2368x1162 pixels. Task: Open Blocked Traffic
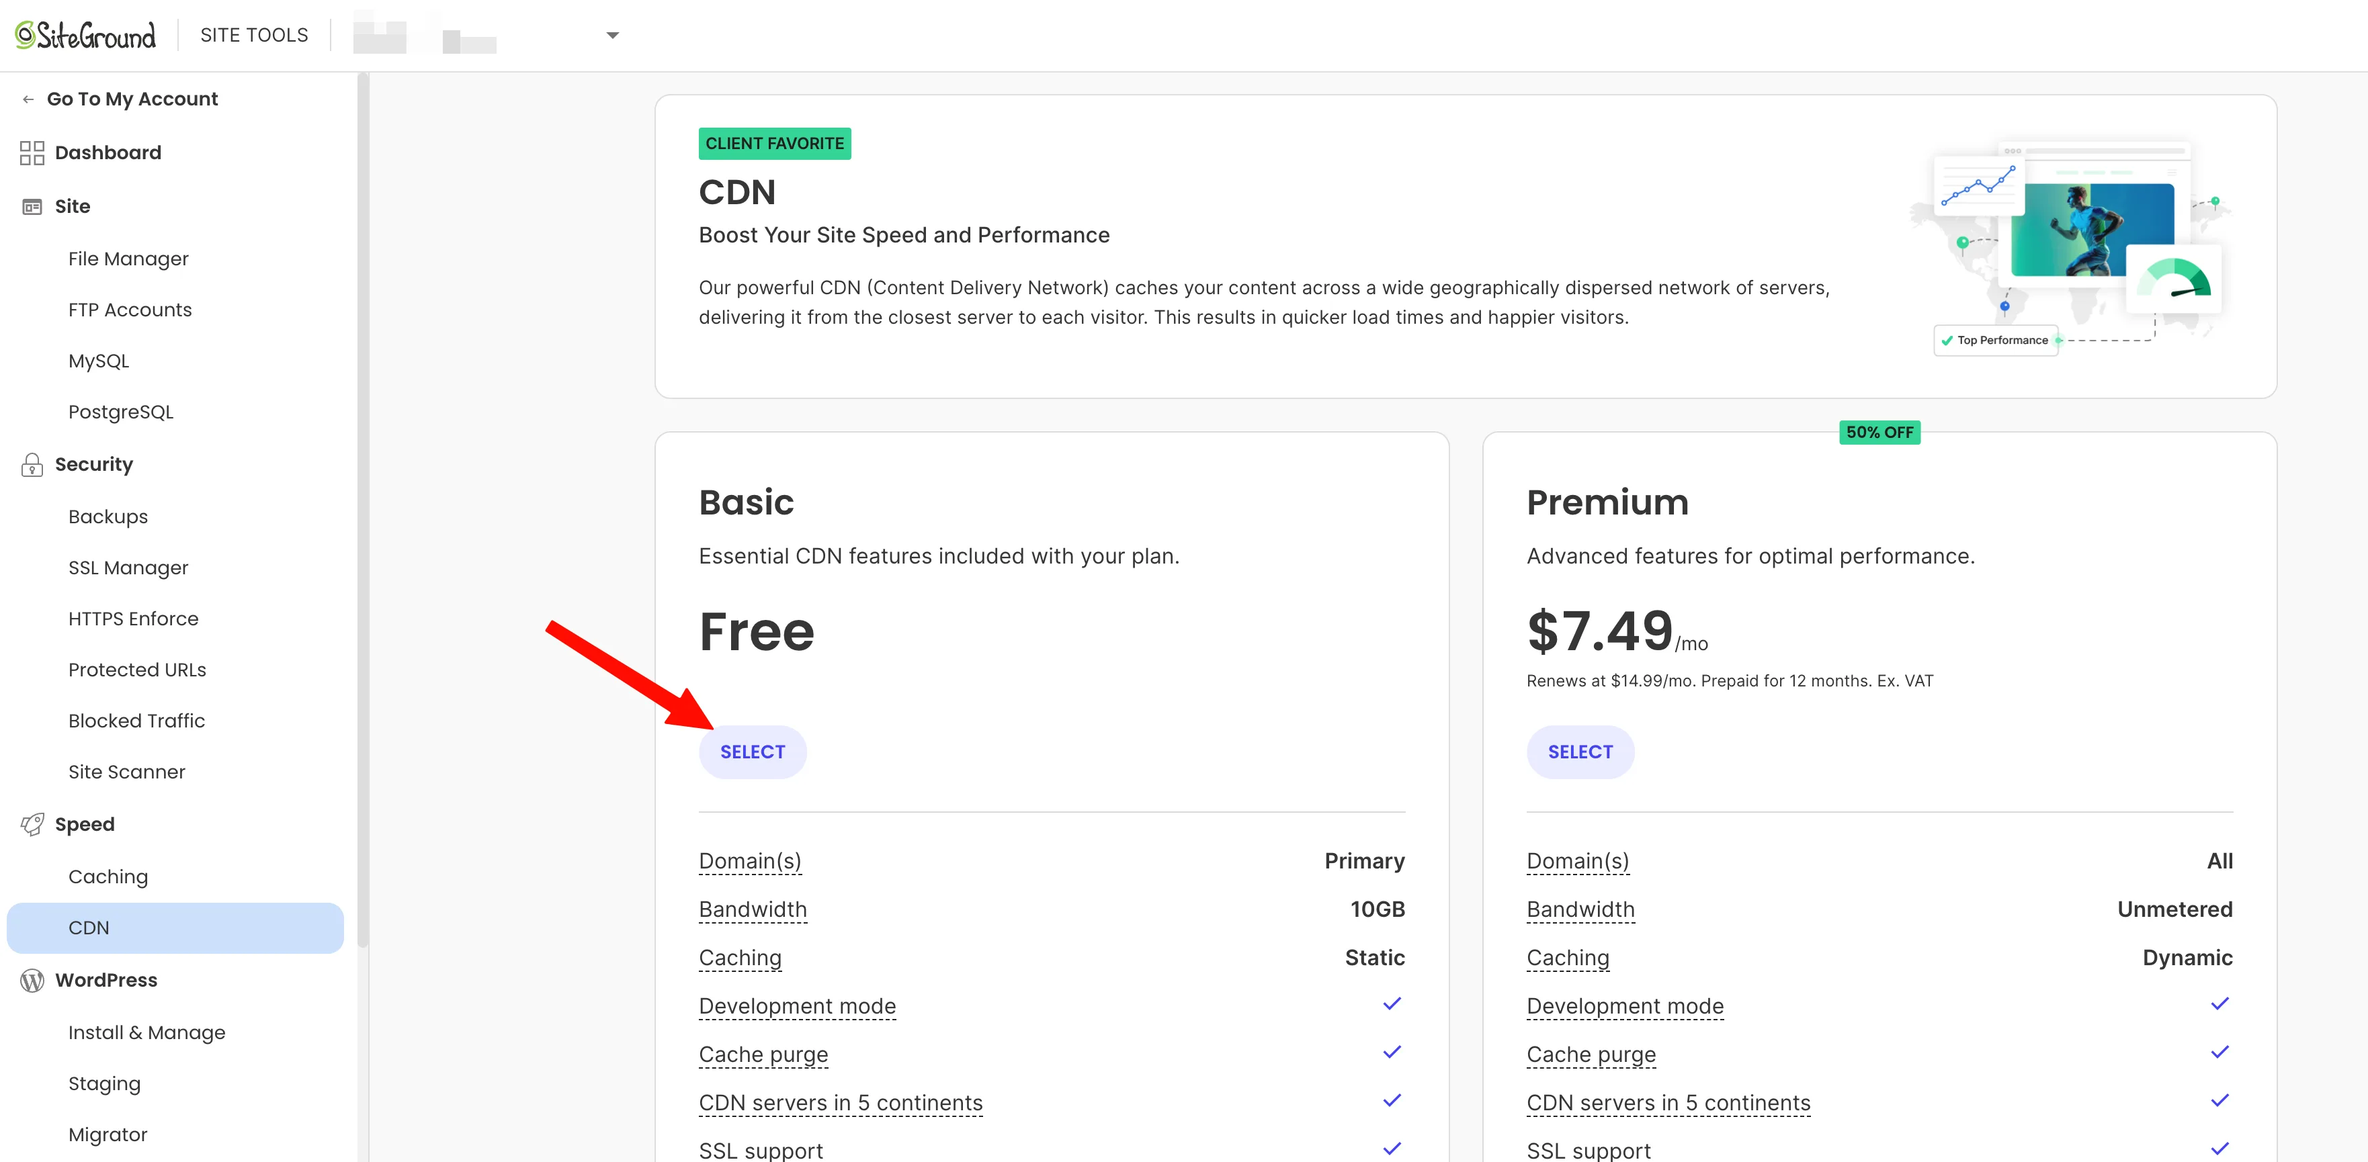click(x=136, y=721)
